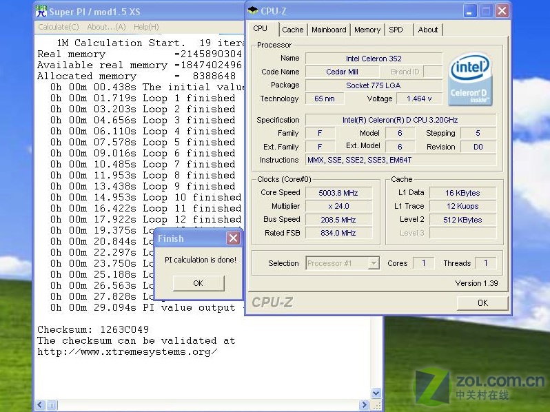Click Rated FSB value 834.0 MHz

[338, 233]
